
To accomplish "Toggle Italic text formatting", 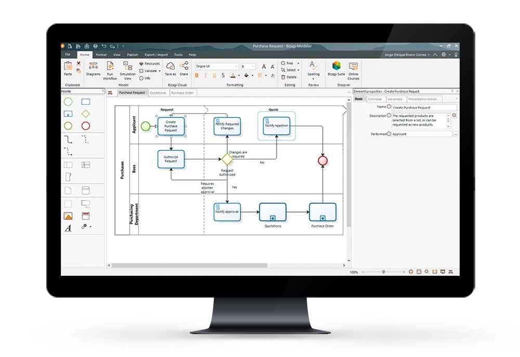I will [x=206, y=75].
